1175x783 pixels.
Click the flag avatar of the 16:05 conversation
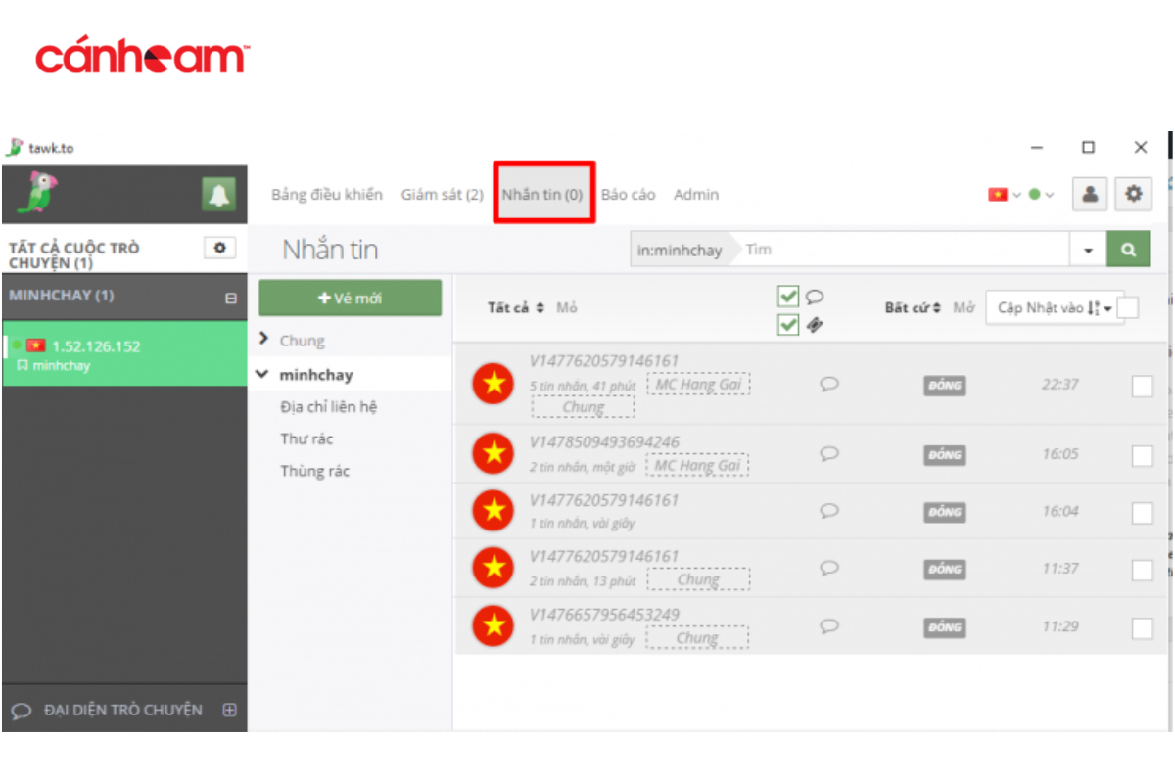[x=493, y=453]
